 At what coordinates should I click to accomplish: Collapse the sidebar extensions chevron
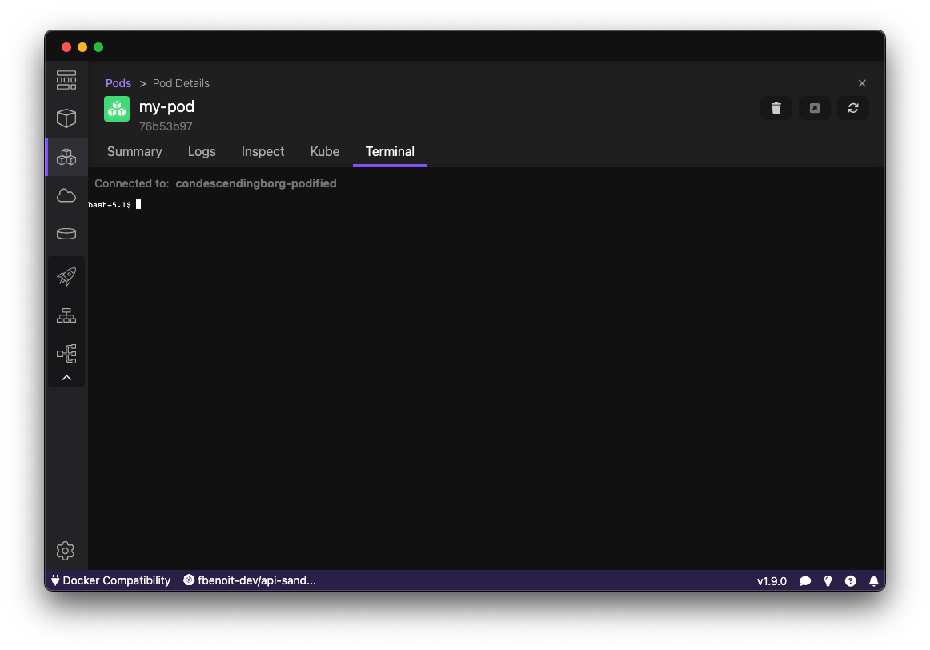click(x=66, y=378)
